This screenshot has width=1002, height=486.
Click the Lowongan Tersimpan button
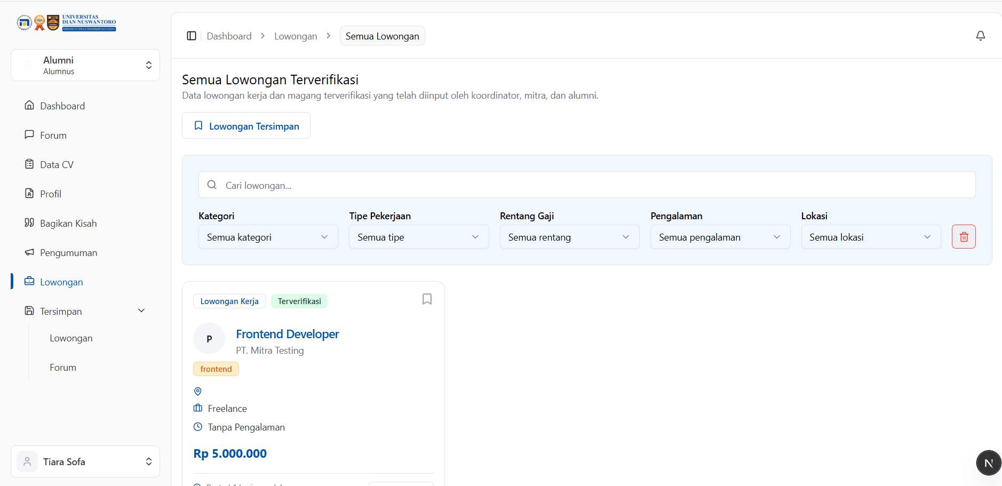(x=246, y=125)
